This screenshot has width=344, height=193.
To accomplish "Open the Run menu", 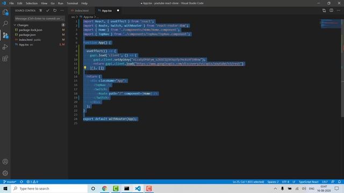I will 61,3.
